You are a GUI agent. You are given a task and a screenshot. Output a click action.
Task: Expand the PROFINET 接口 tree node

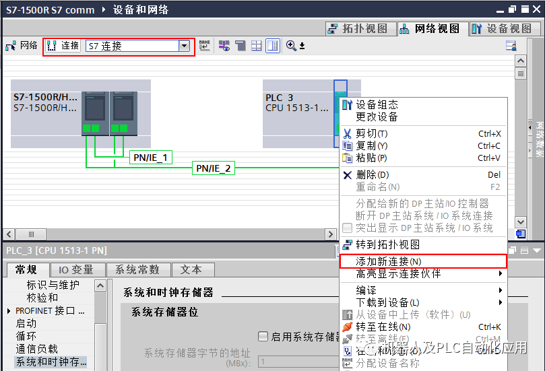[x=9, y=310]
